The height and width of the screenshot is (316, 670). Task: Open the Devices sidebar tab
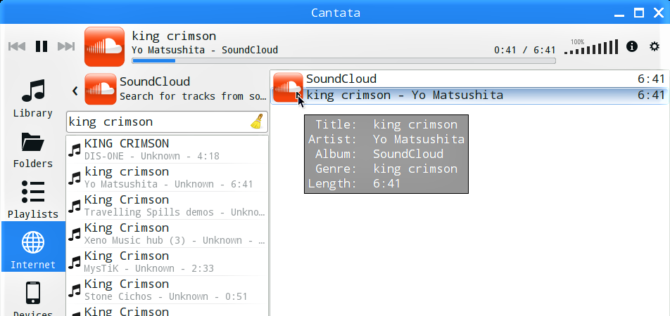click(33, 298)
